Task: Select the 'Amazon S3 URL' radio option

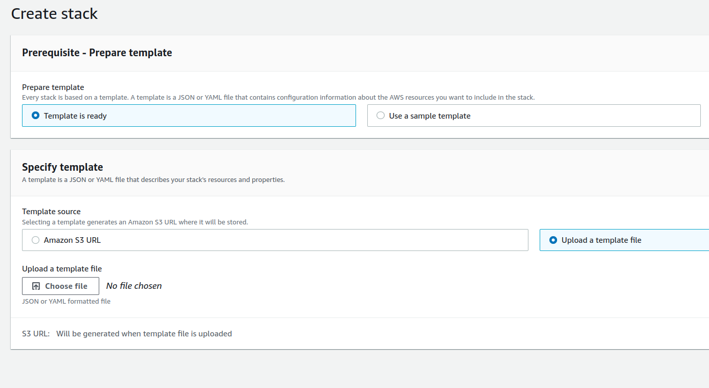Action: point(36,240)
